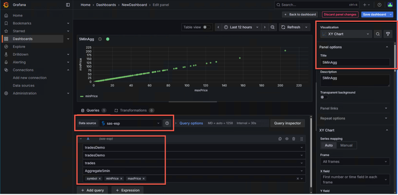Click the Dashboards grid icon
This screenshot has height=195, width=398.
pyautogui.click(x=6, y=39)
